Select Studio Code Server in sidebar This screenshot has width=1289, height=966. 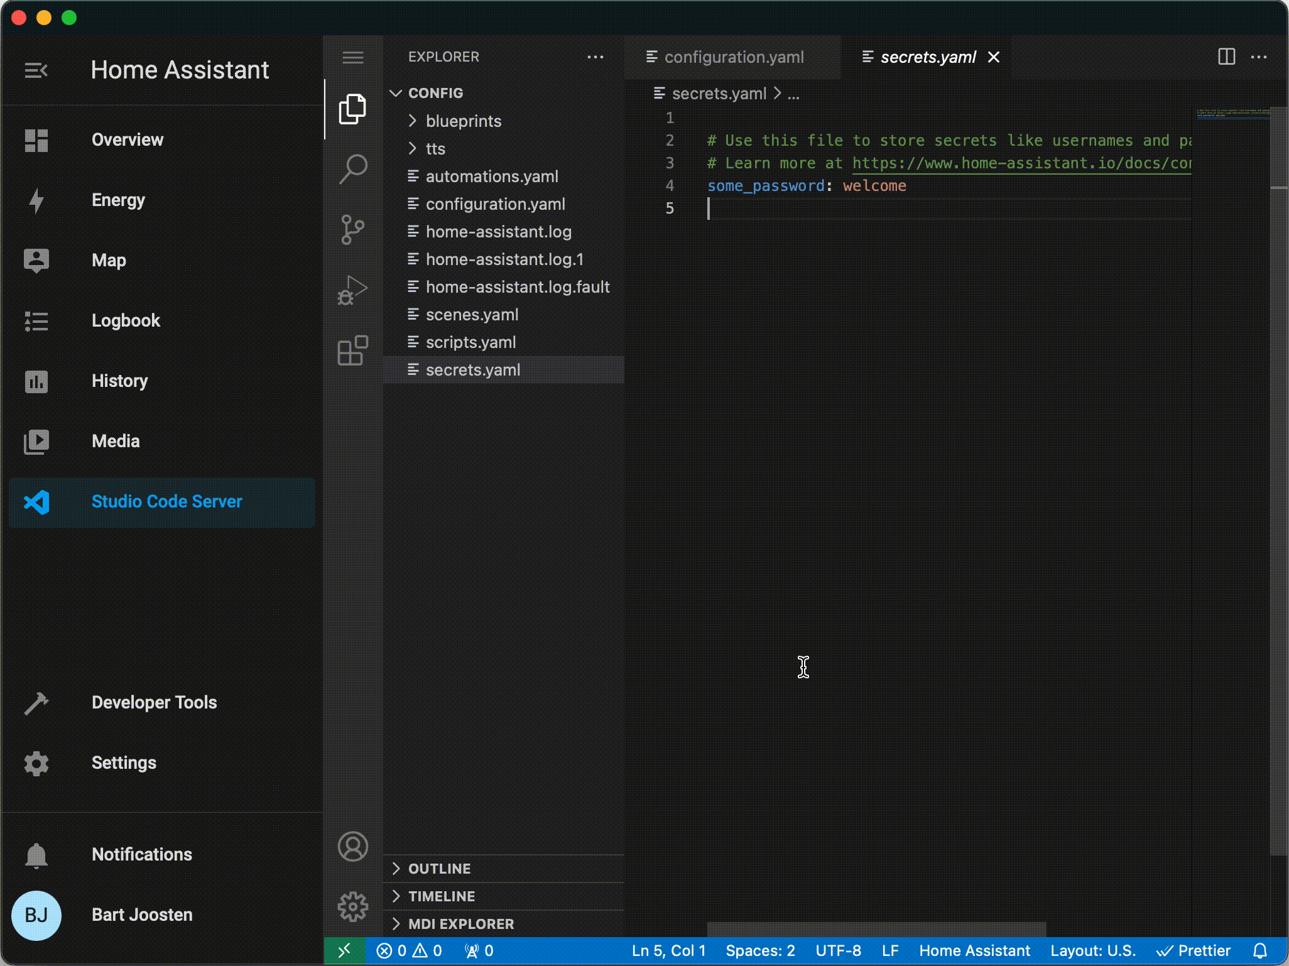tap(162, 502)
